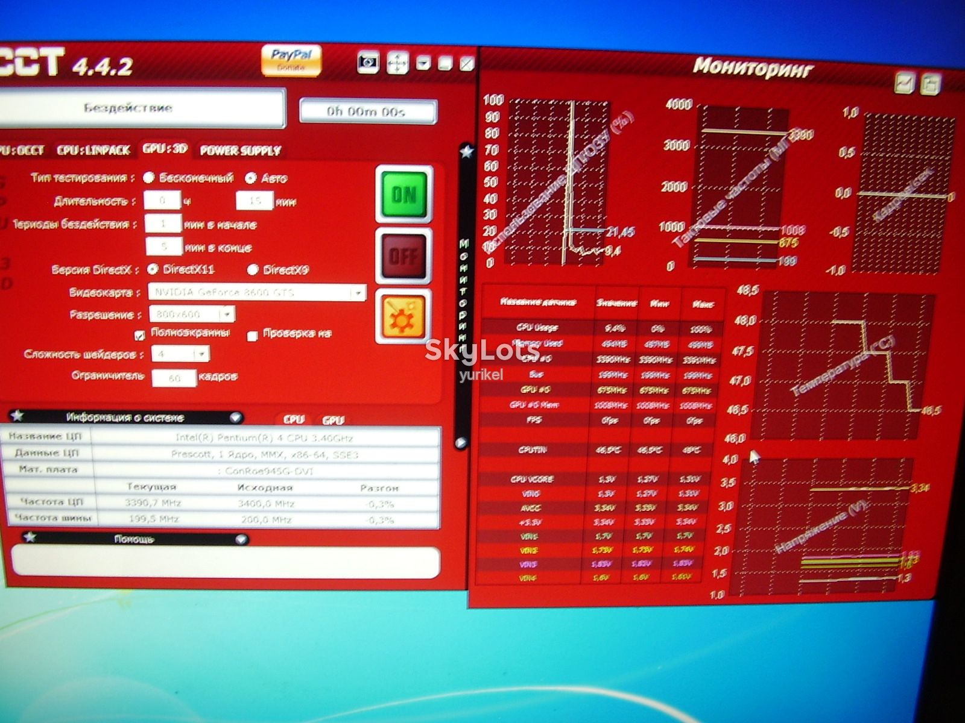Image resolution: width=965 pixels, height=723 pixels.
Task: Click the dark red OFF button
Action: pos(403,255)
